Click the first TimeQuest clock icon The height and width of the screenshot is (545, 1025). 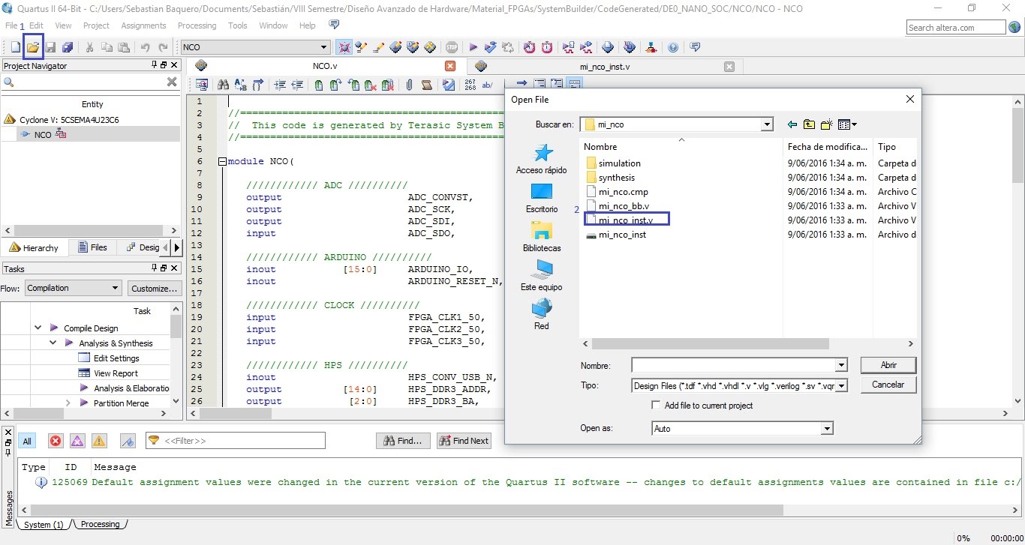click(x=530, y=47)
